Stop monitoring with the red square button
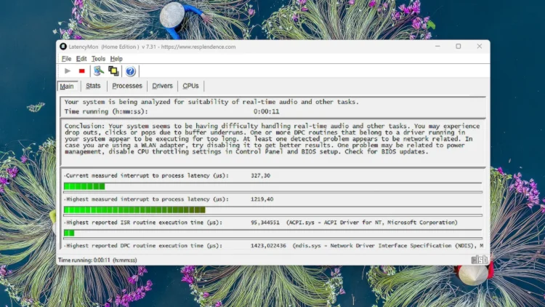The image size is (545, 307). (x=81, y=71)
